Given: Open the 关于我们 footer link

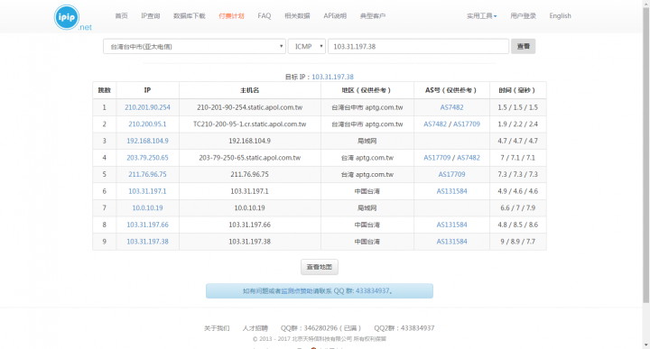Looking at the screenshot, I should (217, 328).
